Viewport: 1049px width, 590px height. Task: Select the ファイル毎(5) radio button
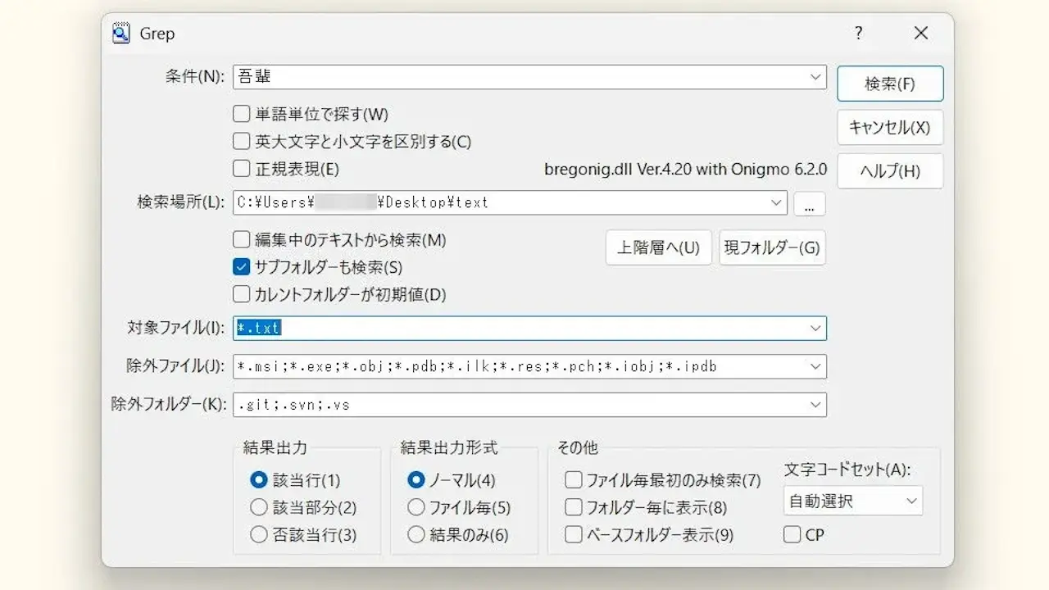[416, 507]
